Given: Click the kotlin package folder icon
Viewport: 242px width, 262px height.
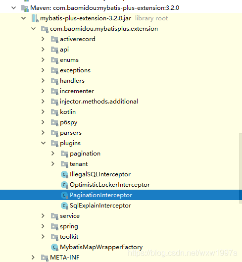Looking at the screenshot, I should [54, 112].
